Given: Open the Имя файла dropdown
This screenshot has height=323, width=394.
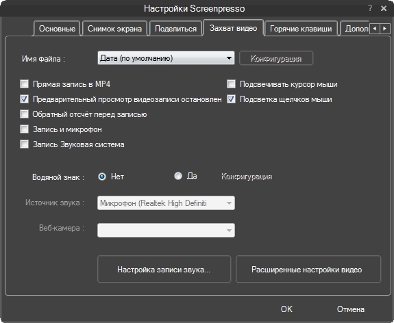Looking at the screenshot, I should [166, 58].
